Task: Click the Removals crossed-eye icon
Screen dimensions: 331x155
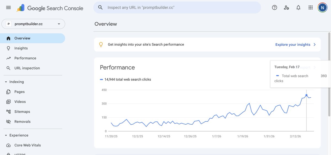Action: [x=9, y=122]
